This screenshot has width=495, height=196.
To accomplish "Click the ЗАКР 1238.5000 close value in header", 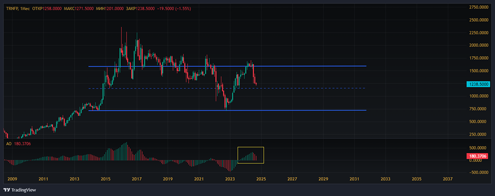I will [x=140, y=9].
